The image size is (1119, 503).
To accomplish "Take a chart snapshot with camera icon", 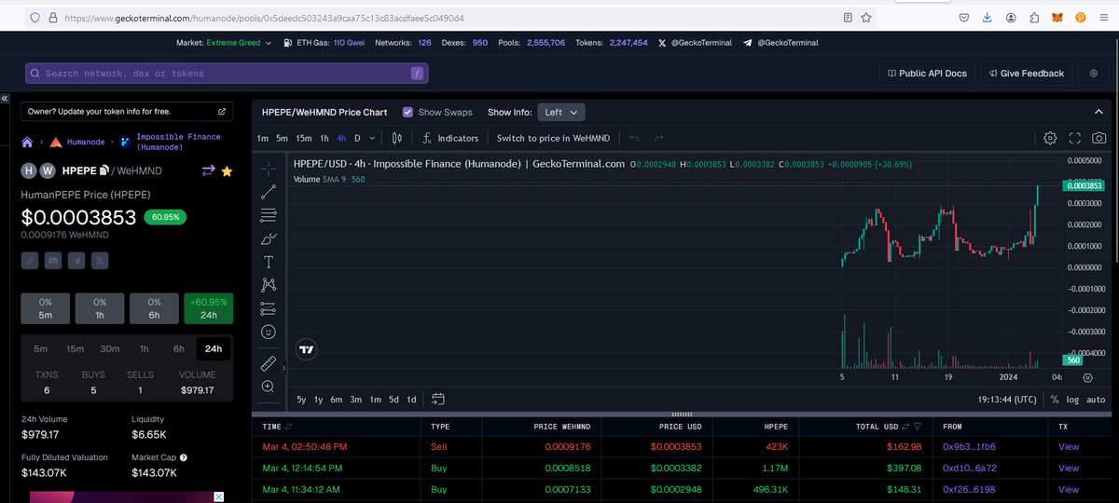I will [x=1099, y=138].
